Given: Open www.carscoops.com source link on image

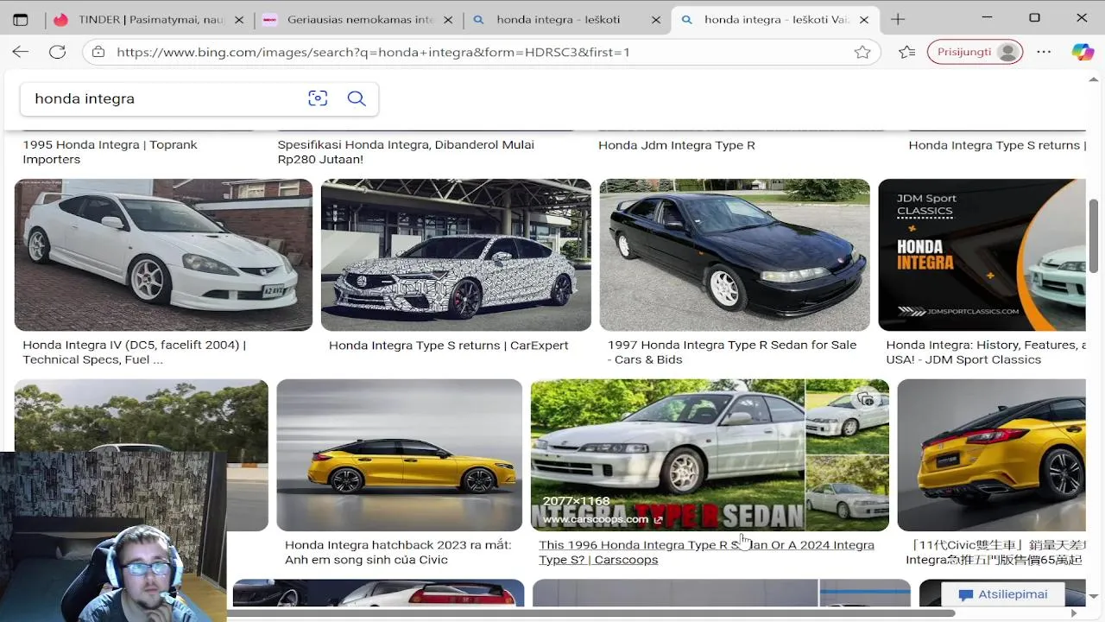Looking at the screenshot, I should point(602,519).
